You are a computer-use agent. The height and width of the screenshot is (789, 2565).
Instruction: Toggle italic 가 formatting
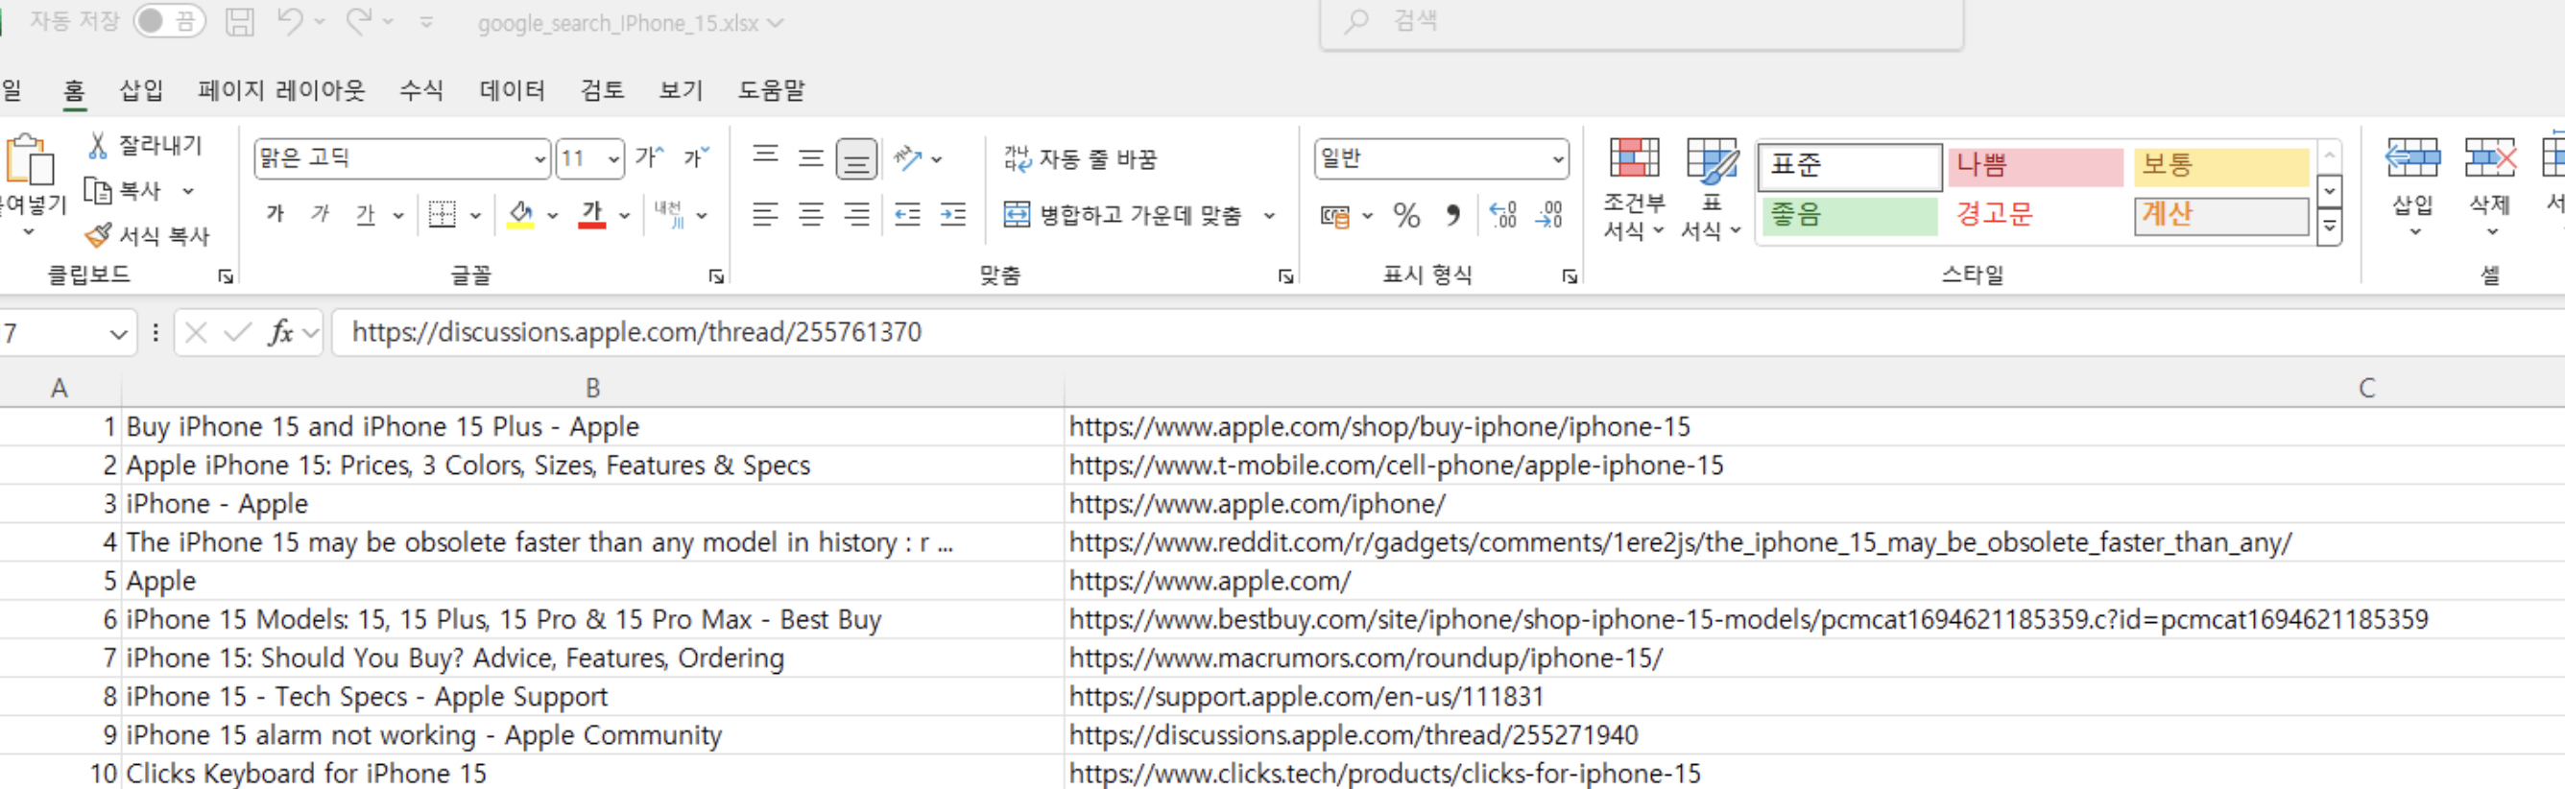(321, 214)
